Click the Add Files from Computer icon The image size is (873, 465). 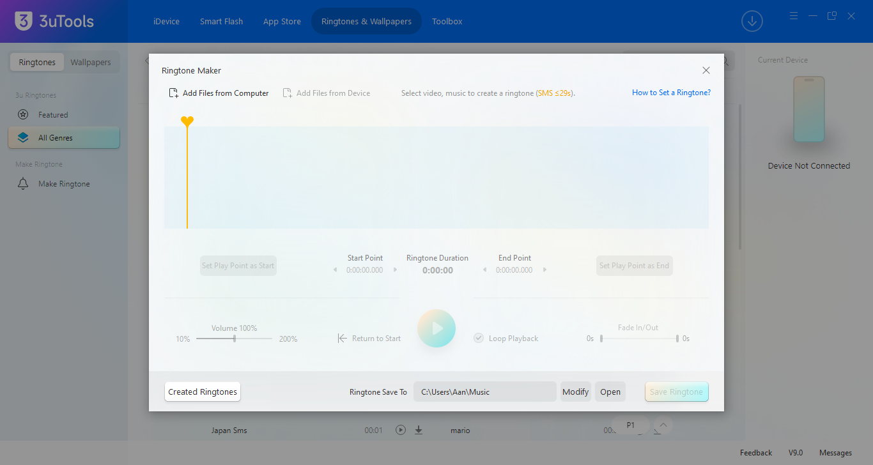tap(173, 93)
